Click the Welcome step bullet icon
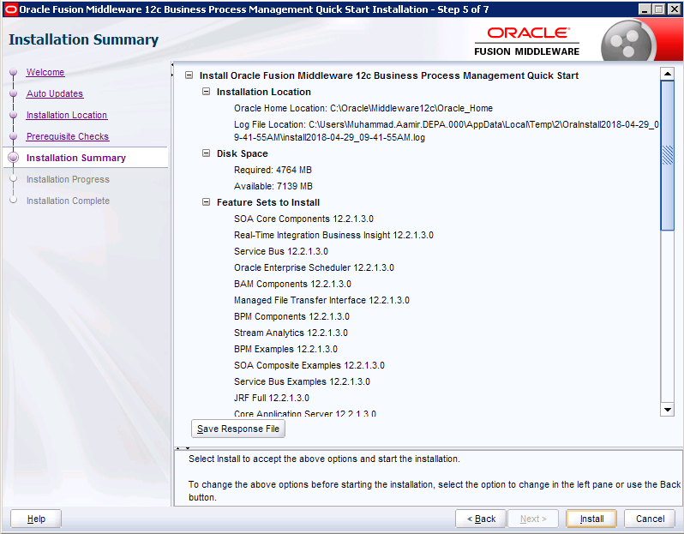This screenshot has height=534, width=684. click(14, 72)
